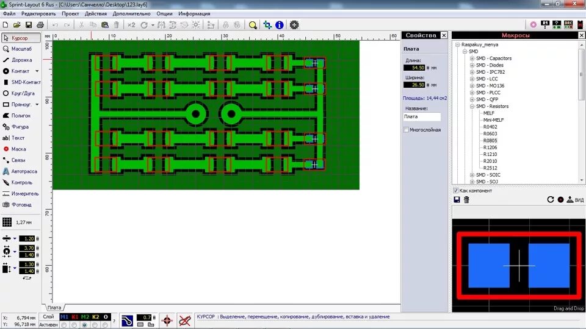Open a file via folder icon
Image resolution: width=586 pixels, height=329 pixels.
point(17,25)
